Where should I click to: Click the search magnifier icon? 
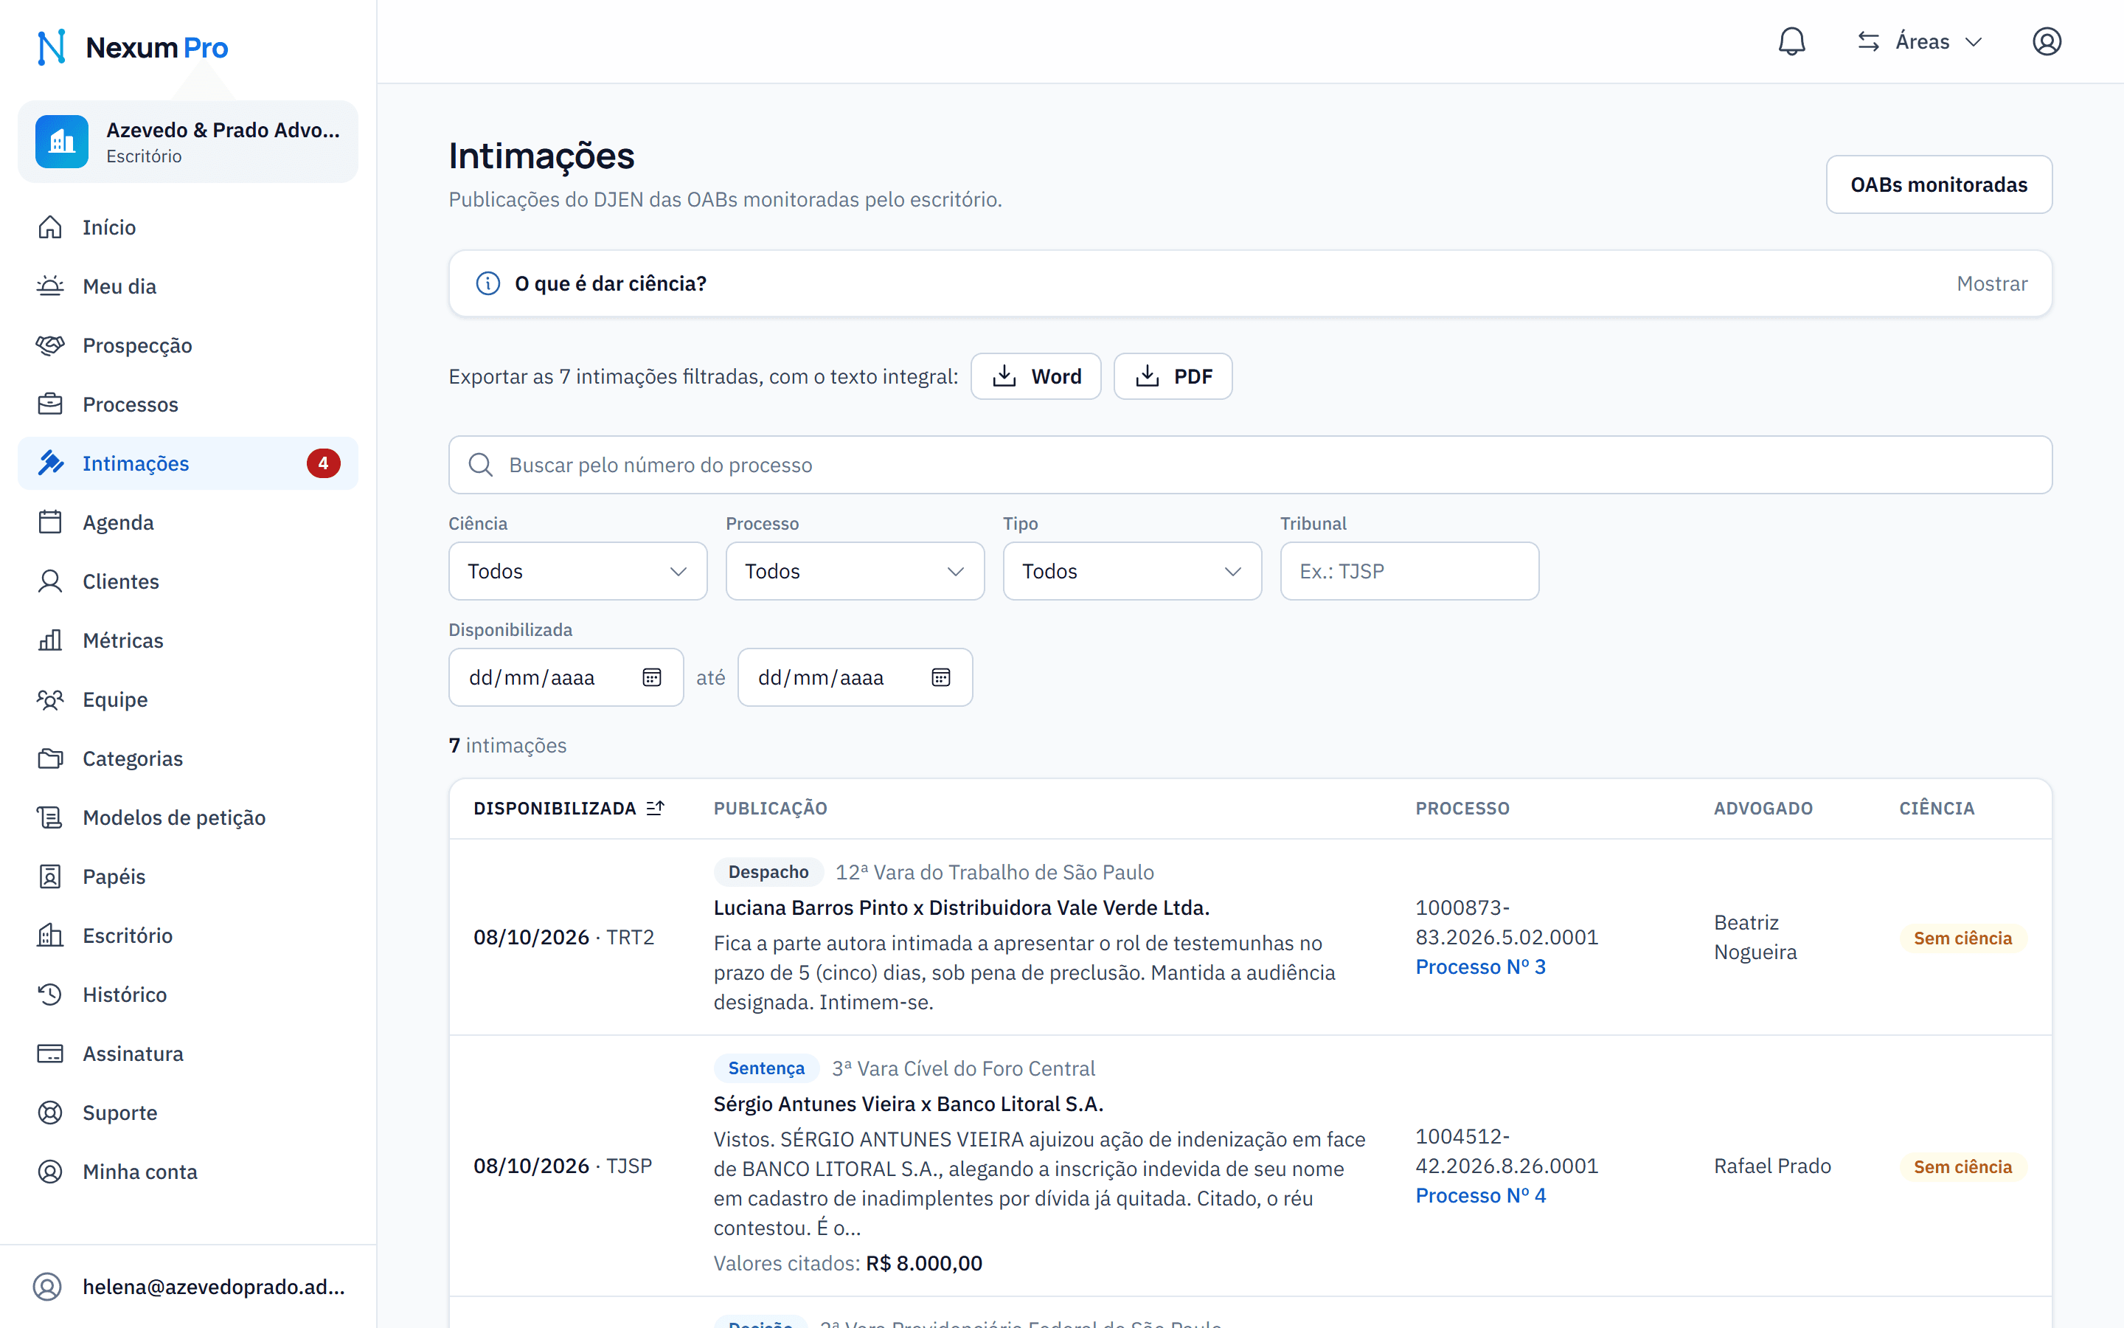tap(480, 465)
